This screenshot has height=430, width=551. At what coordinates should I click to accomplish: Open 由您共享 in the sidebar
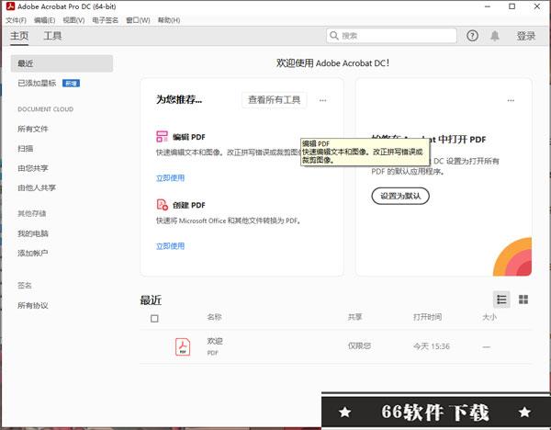point(33,168)
